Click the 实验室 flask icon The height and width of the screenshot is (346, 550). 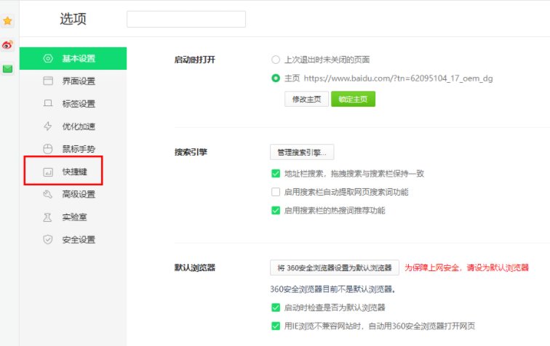click(48, 217)
